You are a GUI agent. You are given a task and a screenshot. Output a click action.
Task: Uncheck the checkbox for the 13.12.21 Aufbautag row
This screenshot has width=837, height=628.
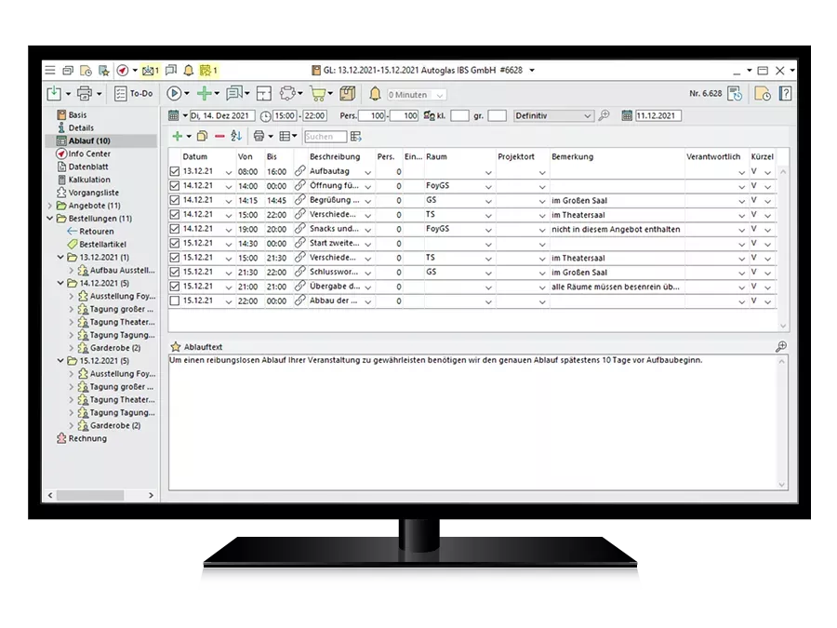point(174,172)
